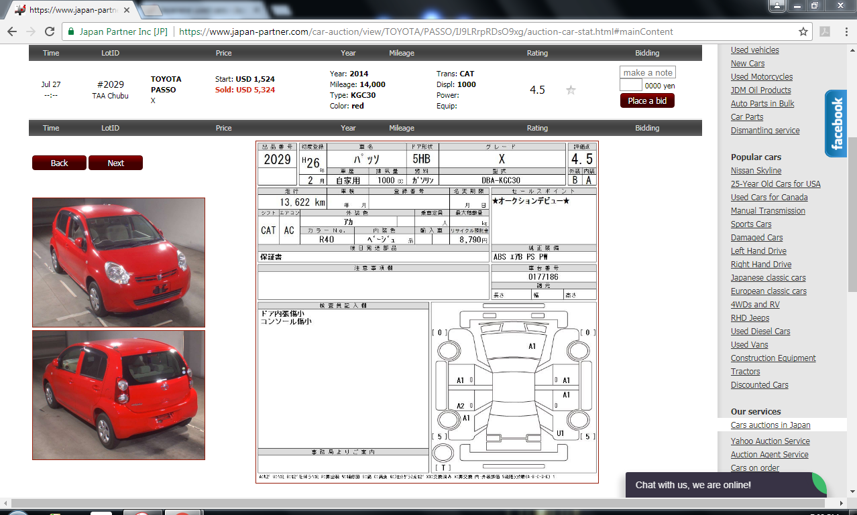The width and height of the screenshot is (857, 515).
Task: Open the rear view car photo
Action: coord(119,395)
